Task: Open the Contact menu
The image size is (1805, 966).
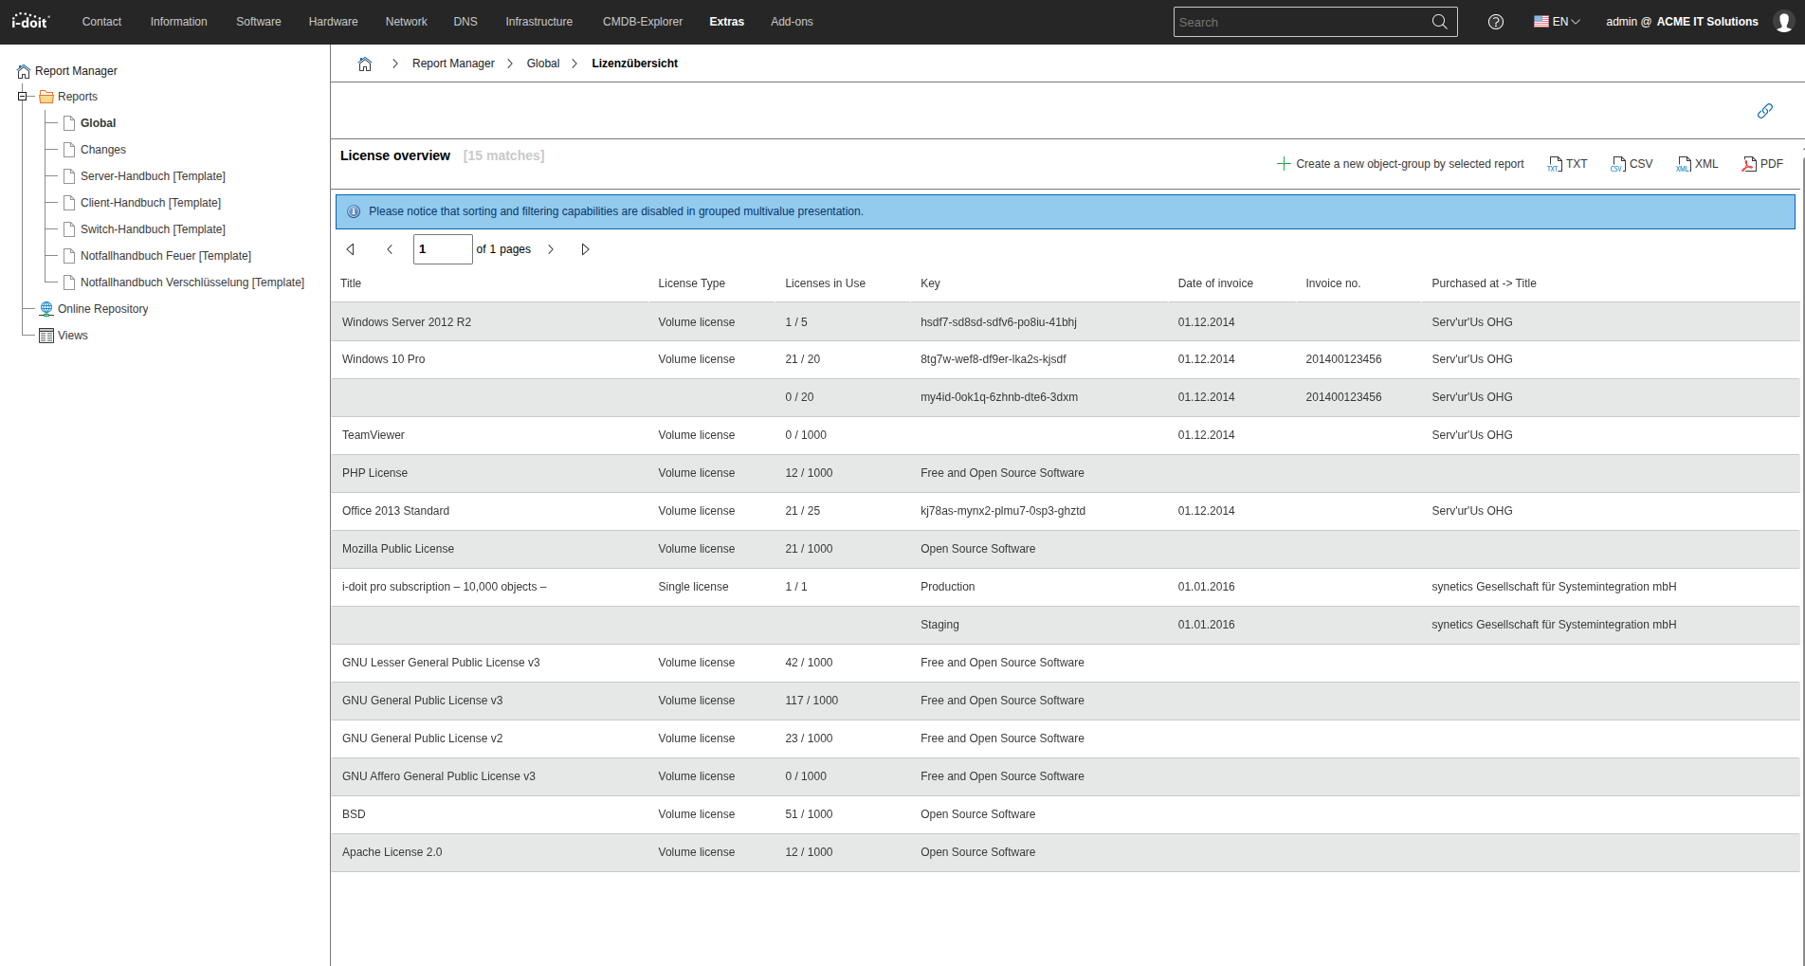Action: tap(101, 22)
